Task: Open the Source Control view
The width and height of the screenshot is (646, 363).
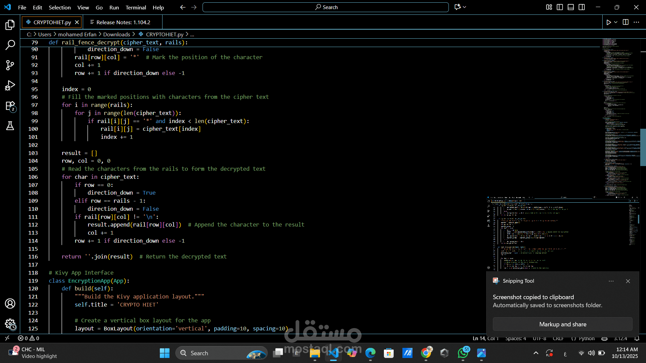Action: 10,65
